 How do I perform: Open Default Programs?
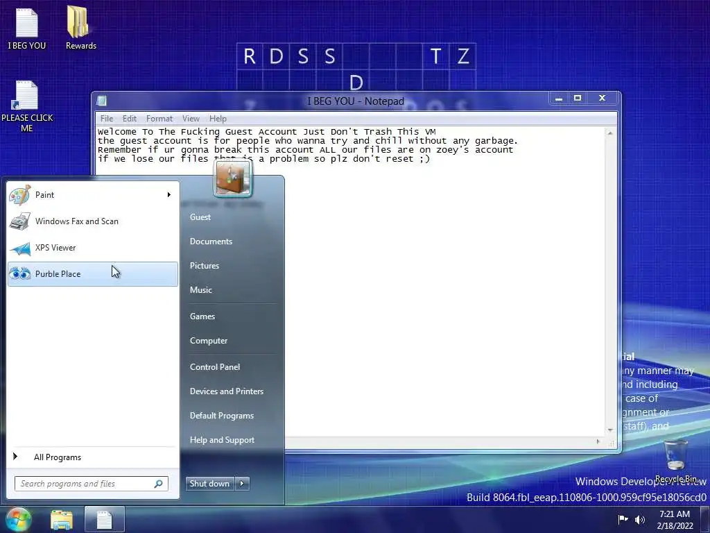[221, 416]
